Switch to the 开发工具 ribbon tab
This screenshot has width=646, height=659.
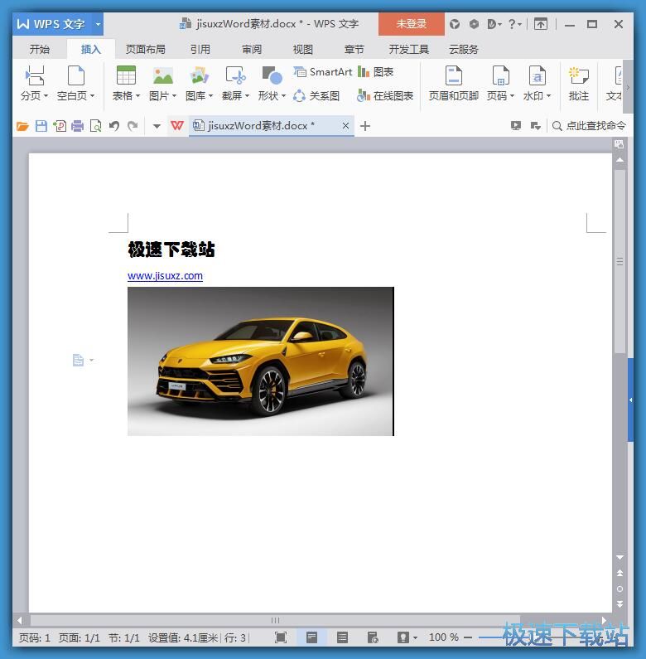point(408,50)
